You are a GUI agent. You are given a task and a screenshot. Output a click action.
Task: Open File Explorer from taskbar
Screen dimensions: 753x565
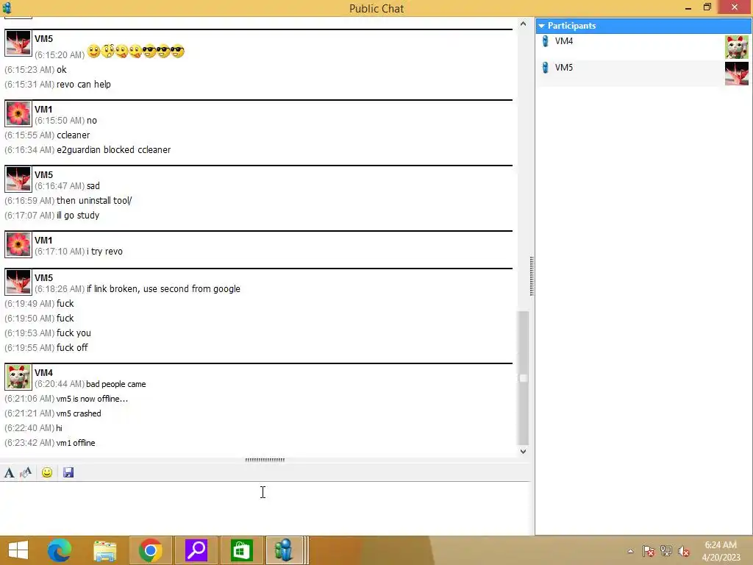pos(104,550)
